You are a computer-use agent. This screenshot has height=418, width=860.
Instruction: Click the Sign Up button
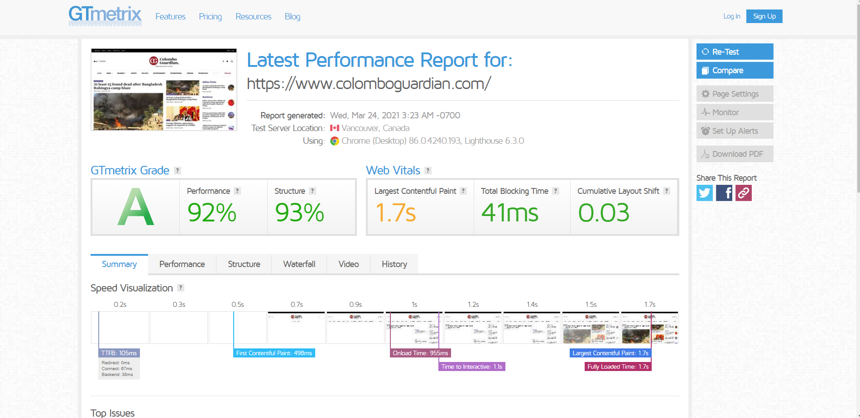764,16
